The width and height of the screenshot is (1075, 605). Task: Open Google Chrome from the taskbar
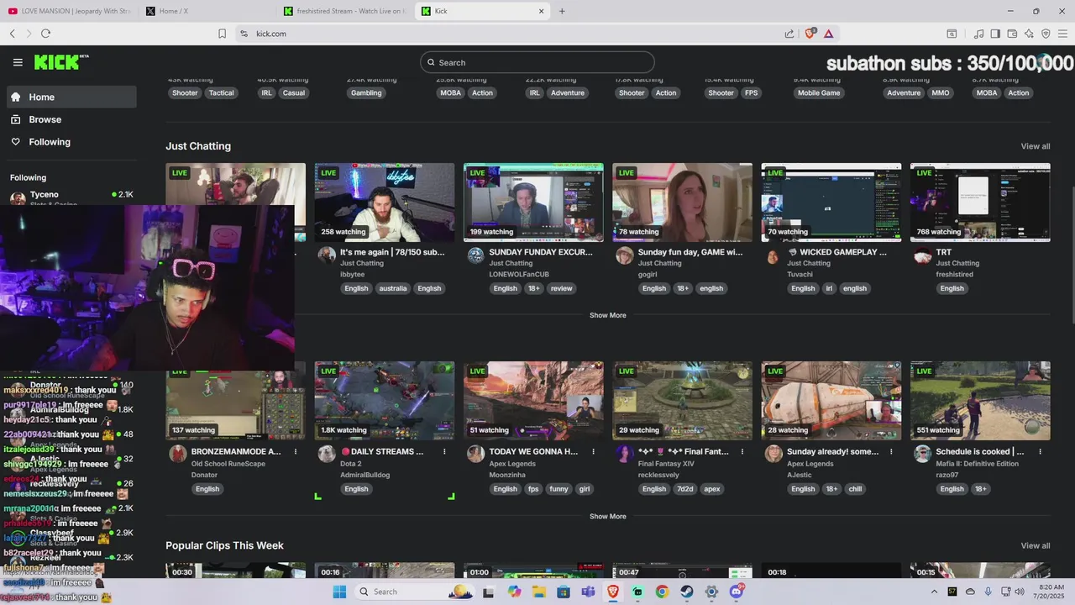(x=662, y=592)
